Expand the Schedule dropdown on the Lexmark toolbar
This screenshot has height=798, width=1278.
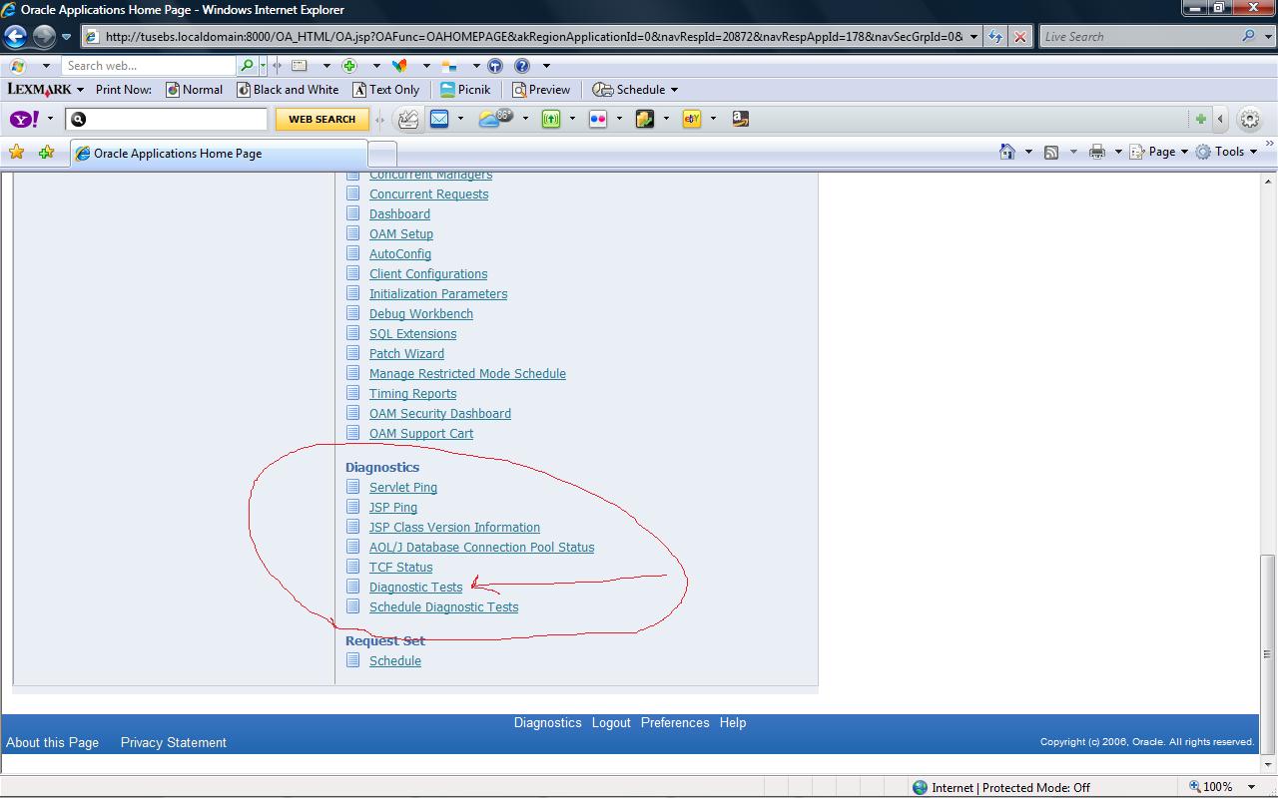tap(635, 89)
